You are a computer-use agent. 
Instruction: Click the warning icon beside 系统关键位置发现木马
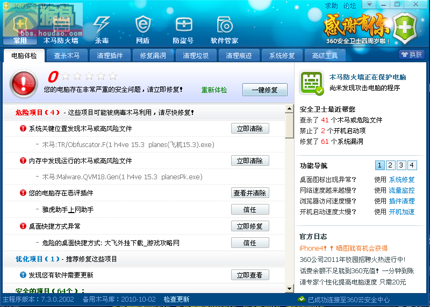point(23,128)
